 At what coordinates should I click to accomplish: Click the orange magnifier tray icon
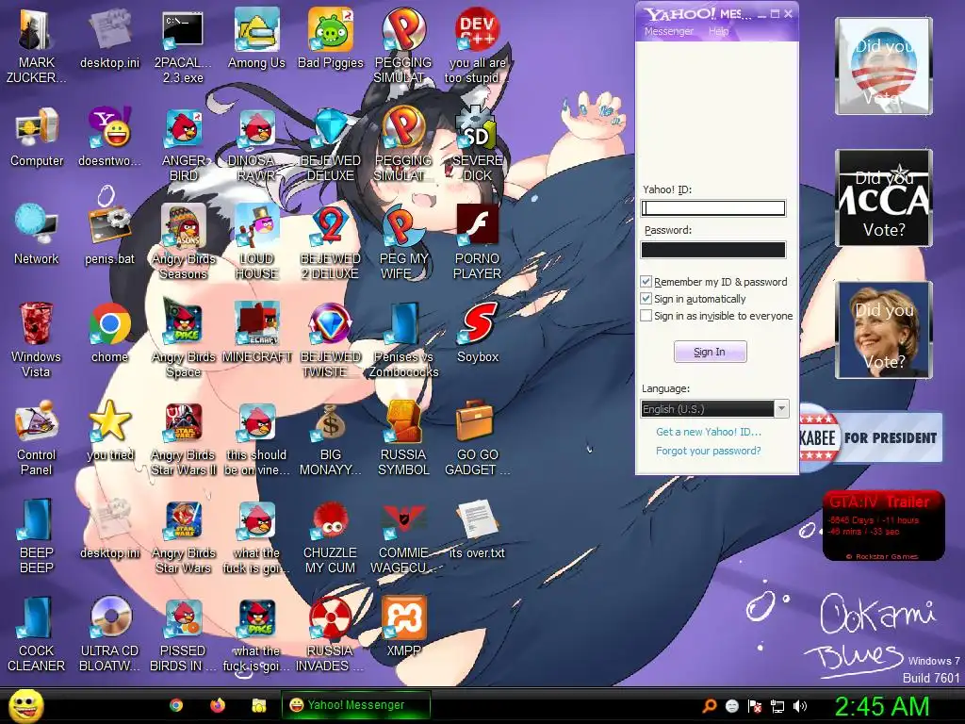710,705
